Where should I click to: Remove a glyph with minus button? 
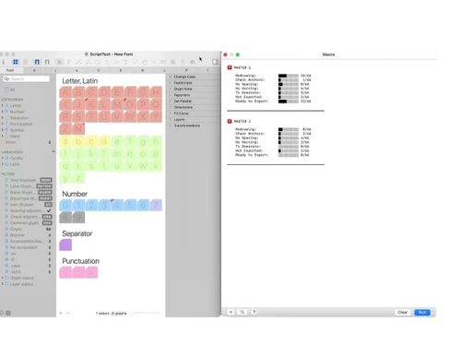pyautogui.click(x=68, y=313)
